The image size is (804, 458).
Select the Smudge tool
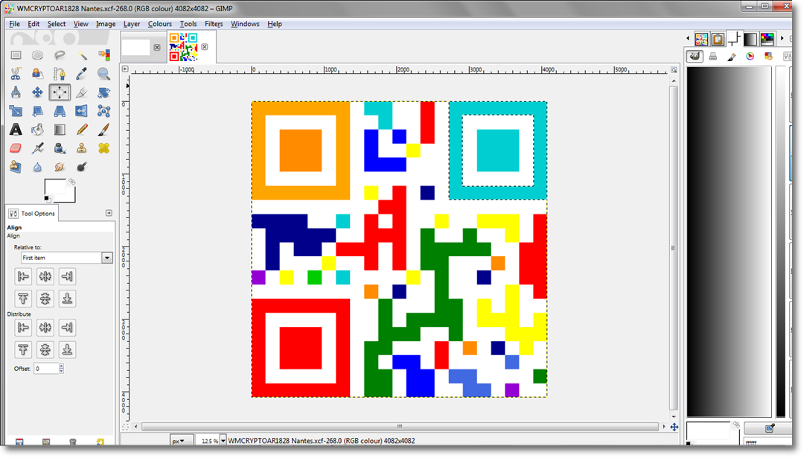tap(60, 167)
